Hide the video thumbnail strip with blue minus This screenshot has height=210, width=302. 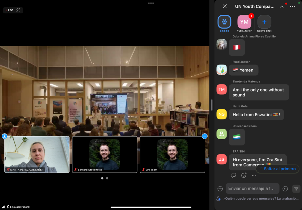click(x=205, y=136)
